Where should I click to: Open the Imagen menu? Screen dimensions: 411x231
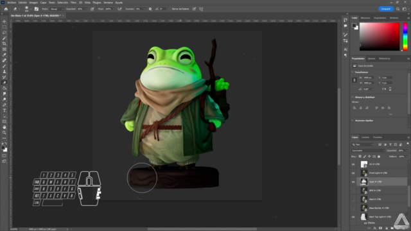click(x=33, y=3)
